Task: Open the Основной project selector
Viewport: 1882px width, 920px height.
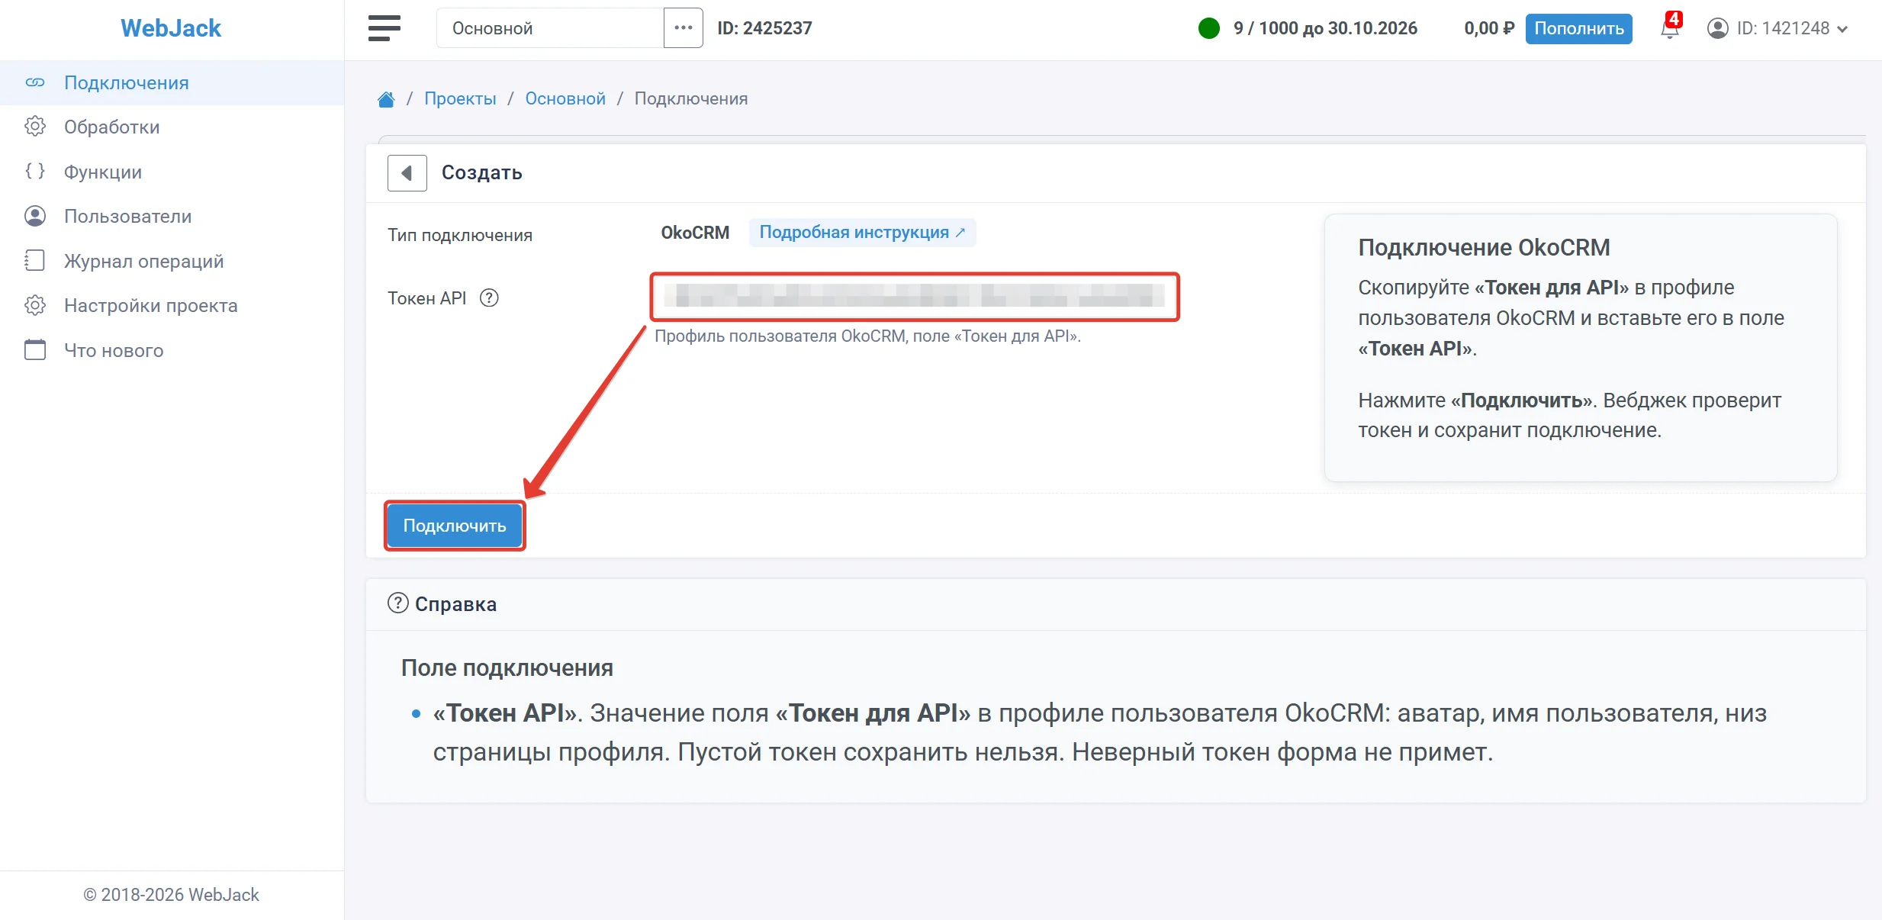Action: click(x=550, y=28)
